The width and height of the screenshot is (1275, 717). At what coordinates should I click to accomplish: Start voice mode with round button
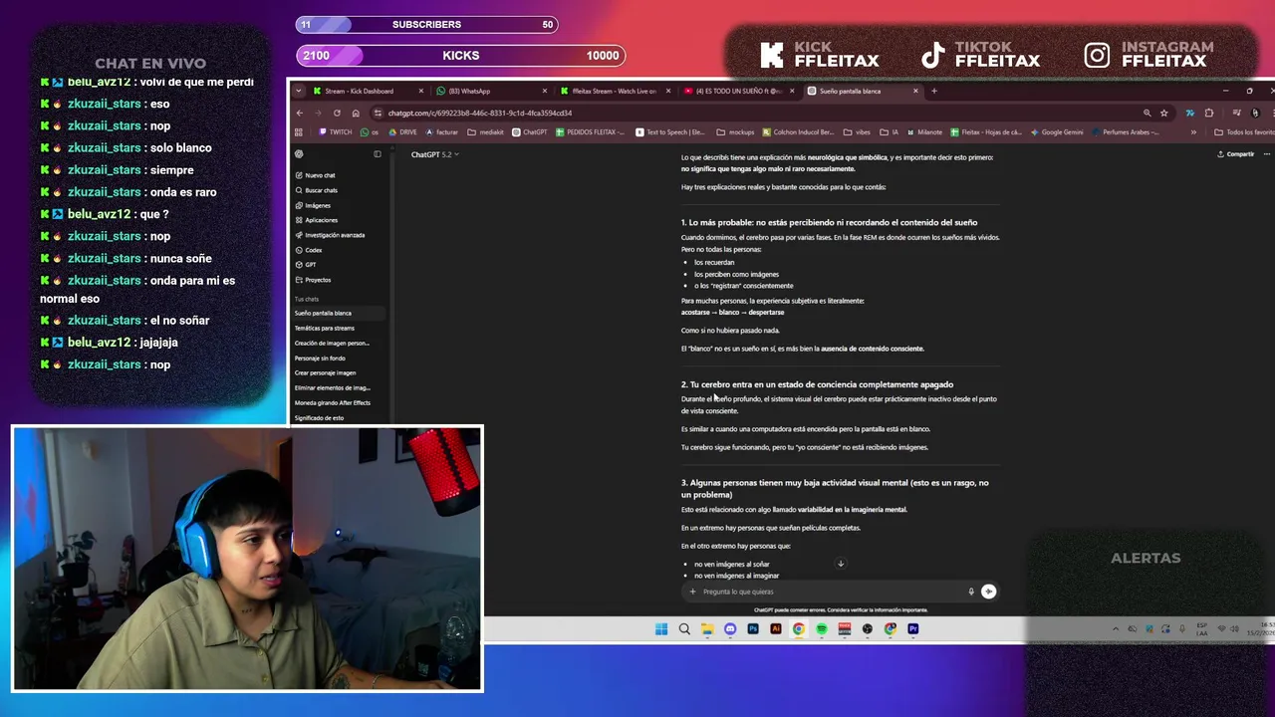(x=988, y=592)
